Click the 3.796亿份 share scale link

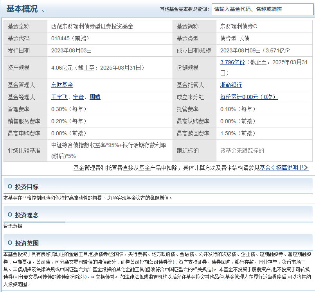pyautogui.click(x=232, y=62)
